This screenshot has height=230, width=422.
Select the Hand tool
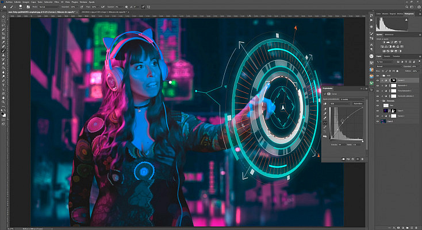pos(4,98)
